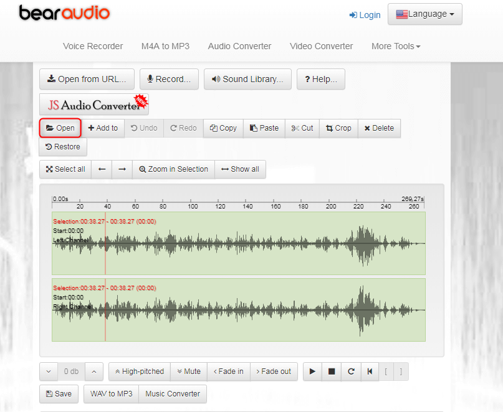Viewport: 503px width, 412px height.
Task: Apply Fade out effect
Action: coord(274,372)
